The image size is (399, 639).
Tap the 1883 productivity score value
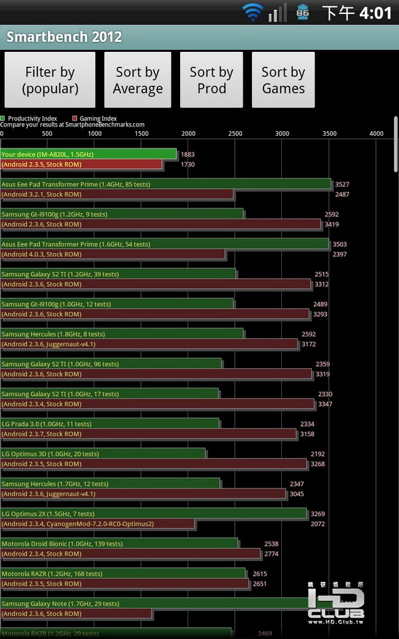coord(188,154)
